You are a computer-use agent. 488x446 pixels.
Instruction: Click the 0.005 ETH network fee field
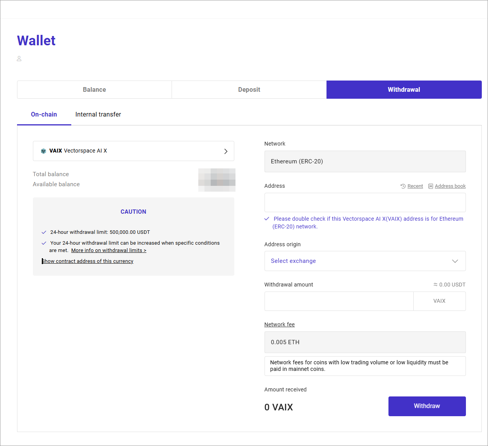(365, 342)
